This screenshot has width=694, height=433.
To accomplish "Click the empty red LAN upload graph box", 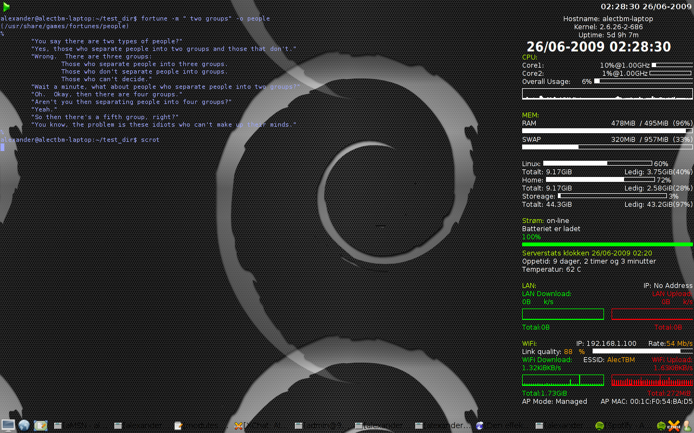I will (652, 314).
